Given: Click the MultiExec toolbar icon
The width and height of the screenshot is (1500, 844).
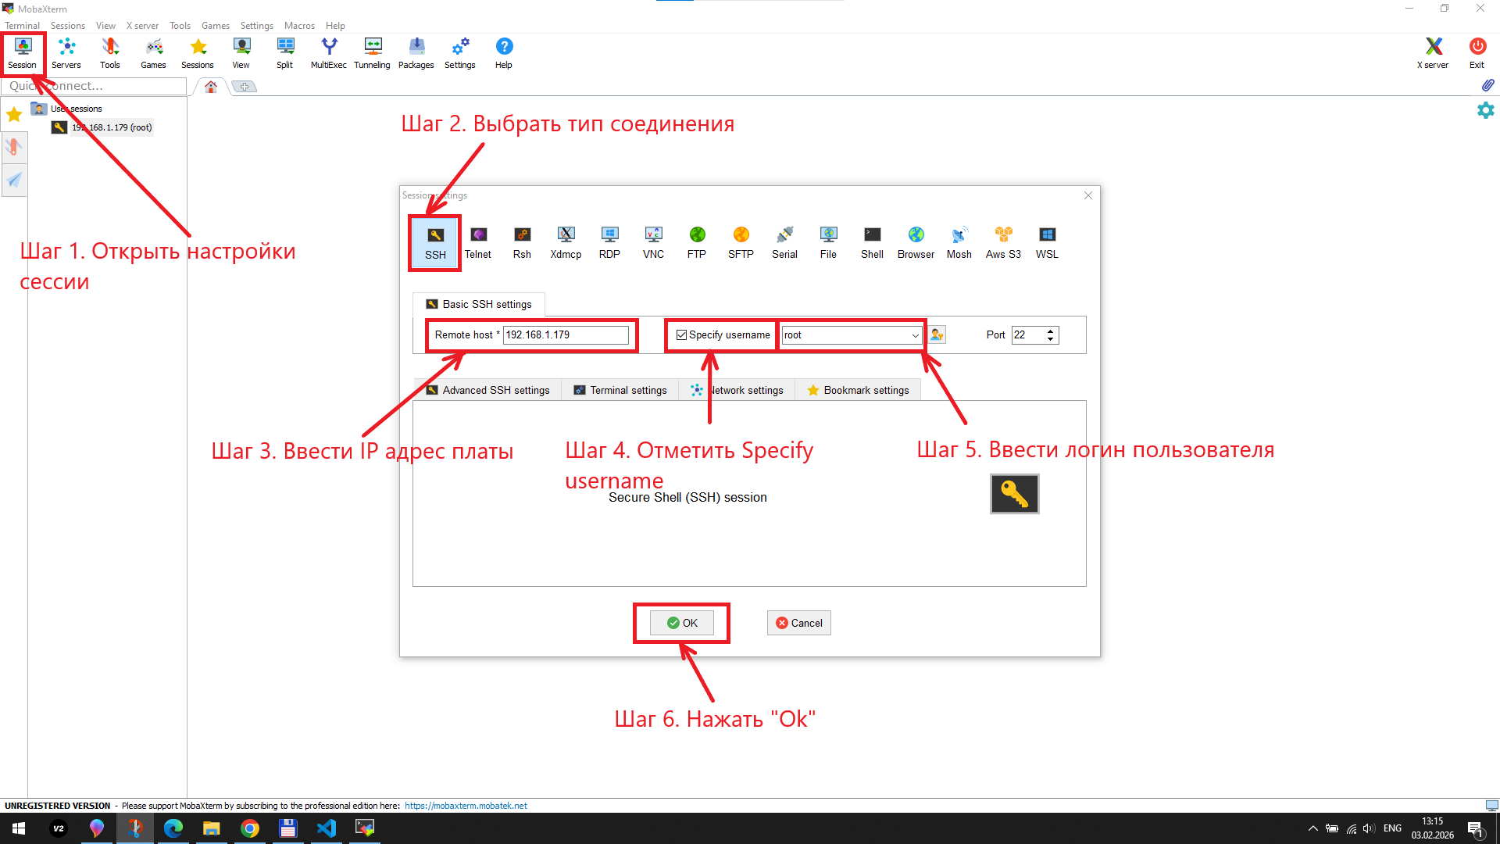Looking at the screenshot, I should pos(328,53).
